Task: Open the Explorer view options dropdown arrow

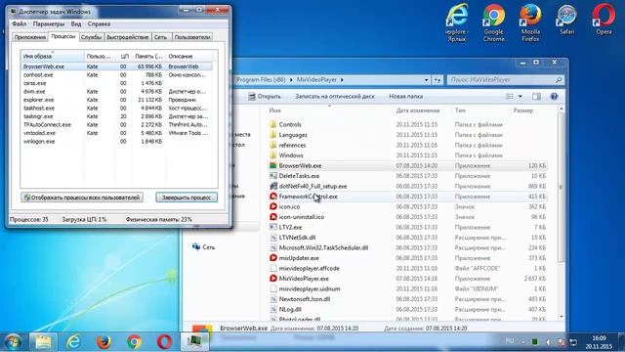Action: point(520,97)
